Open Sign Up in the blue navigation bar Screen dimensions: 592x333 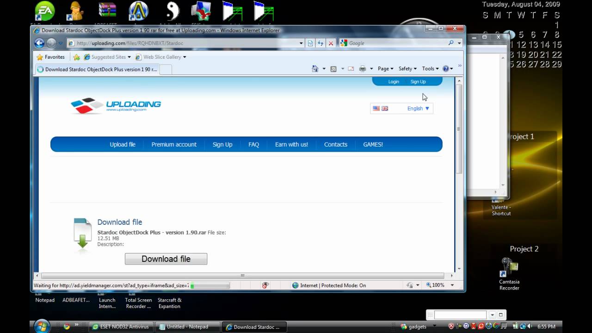coord(222,144)
